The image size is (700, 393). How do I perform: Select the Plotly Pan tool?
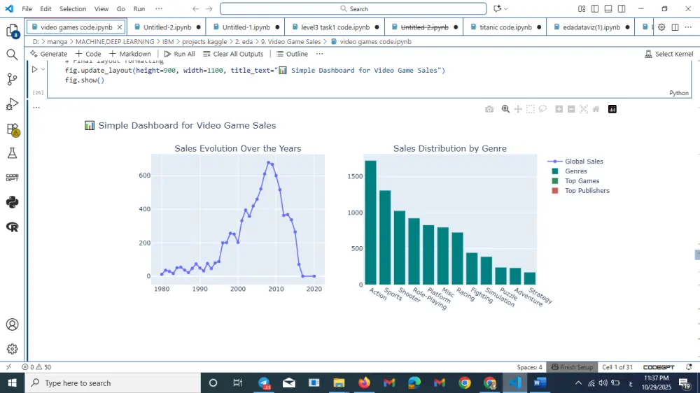[518, 109]
